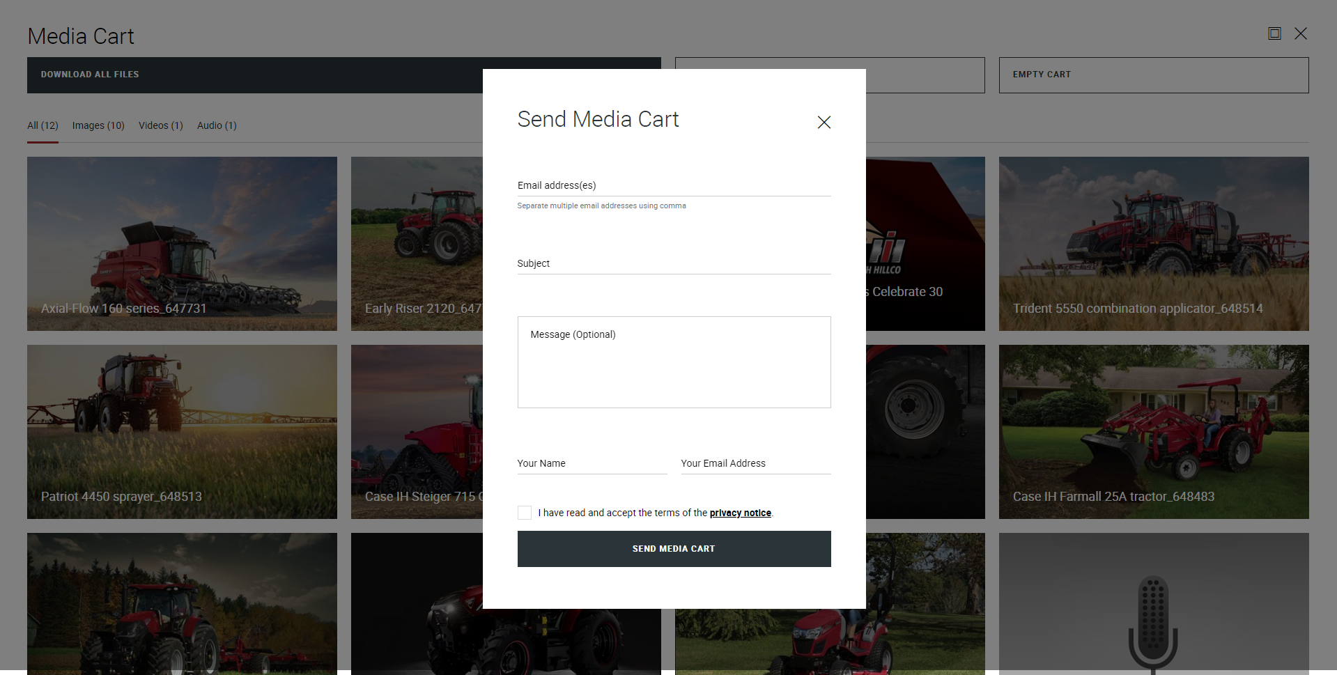Select the Audio (1) tab
Viewport: 1337px width, 675px height.
[x=216, y=125]
